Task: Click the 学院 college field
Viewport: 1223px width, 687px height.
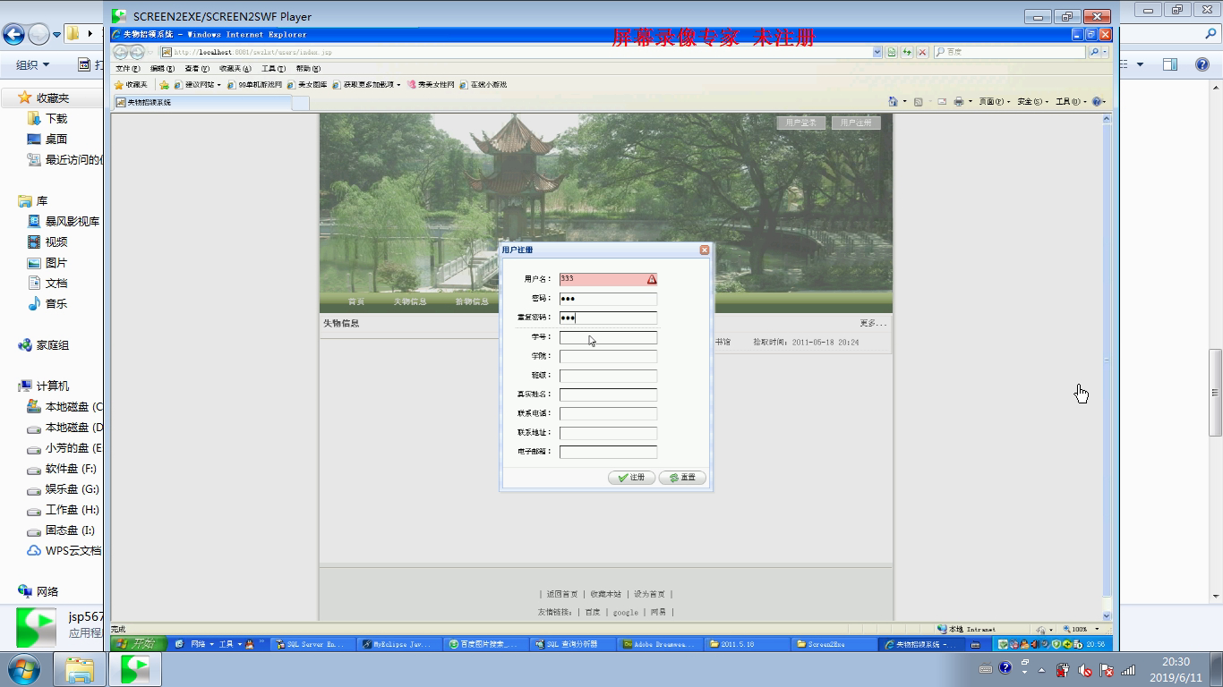Action: 608,356
